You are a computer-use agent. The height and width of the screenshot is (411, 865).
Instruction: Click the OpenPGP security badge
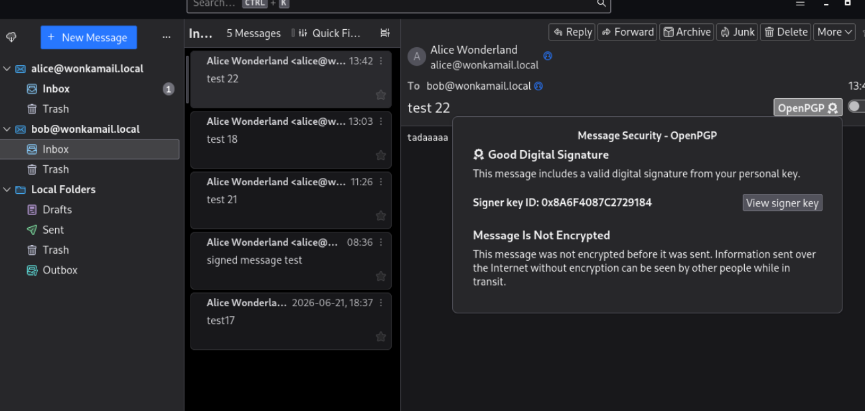808,108
